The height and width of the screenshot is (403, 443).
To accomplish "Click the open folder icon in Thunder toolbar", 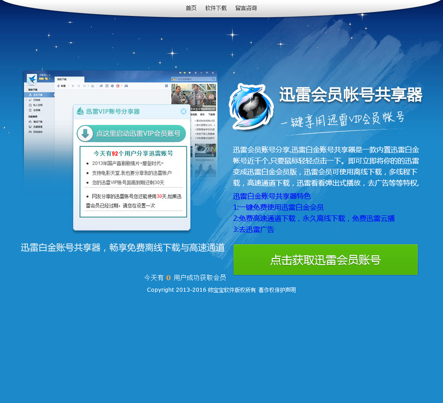I will [x=93, y=86].
